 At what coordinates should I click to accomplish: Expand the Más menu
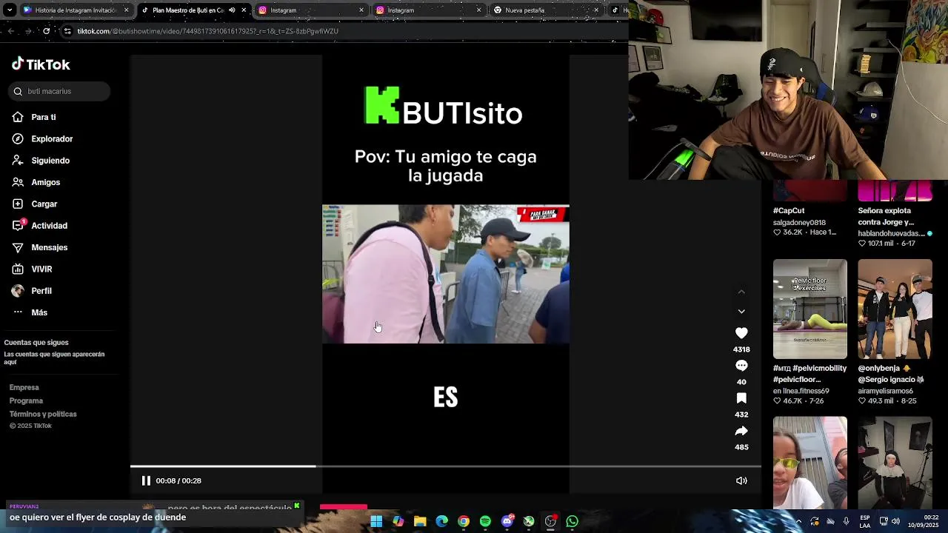[30, 312]
